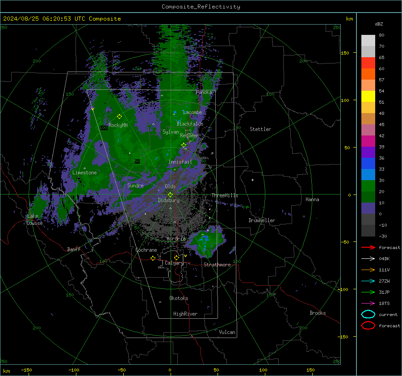Click the magenta swatch between 42 and 39 dBZ
The width and height of the screenshot is (402, 376).
(368, 141)
